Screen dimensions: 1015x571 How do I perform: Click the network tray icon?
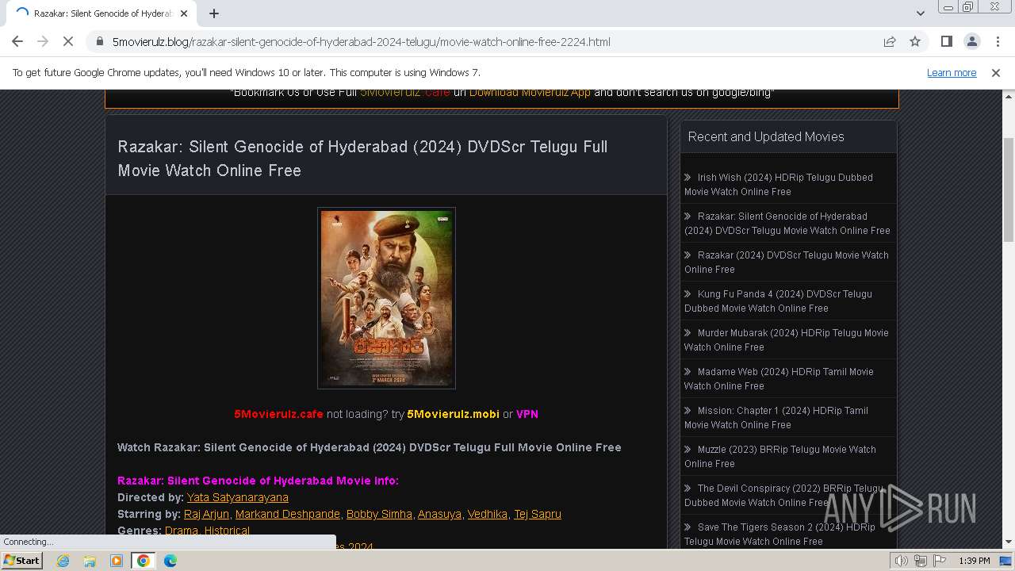tap(921, 561)
